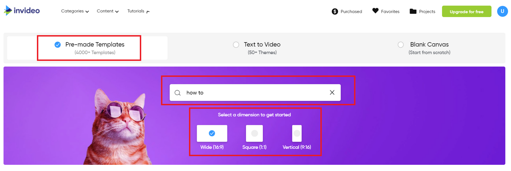The image size is (511, 171).
Task: Click the InVideo logo
Action: (22, 11)
